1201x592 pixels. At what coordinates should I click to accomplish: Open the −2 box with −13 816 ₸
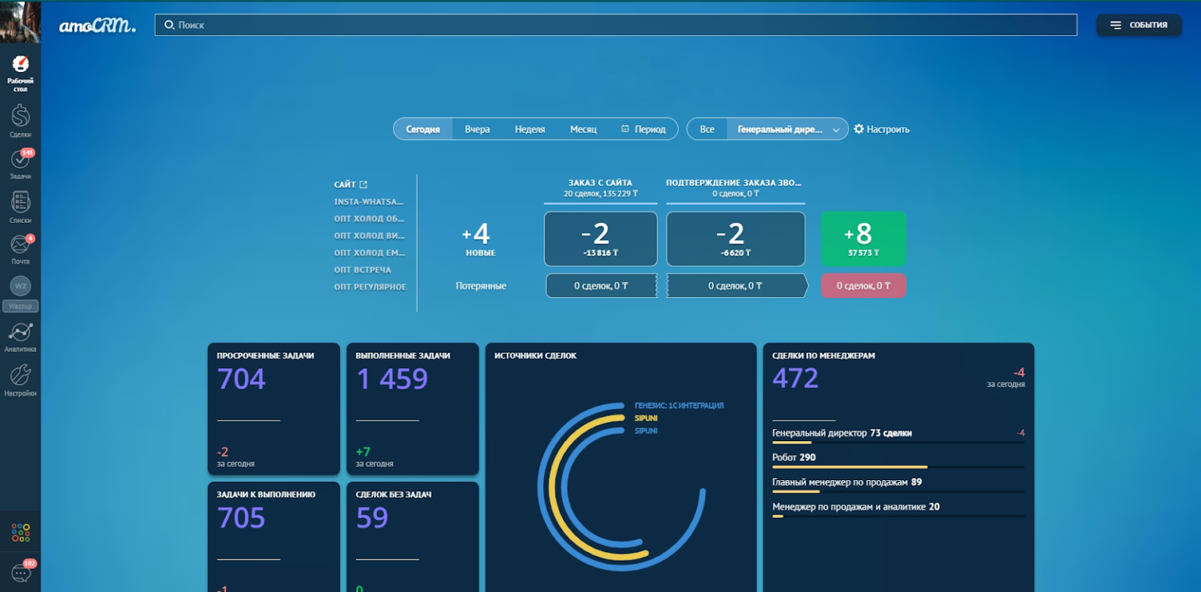coord(600,239)
